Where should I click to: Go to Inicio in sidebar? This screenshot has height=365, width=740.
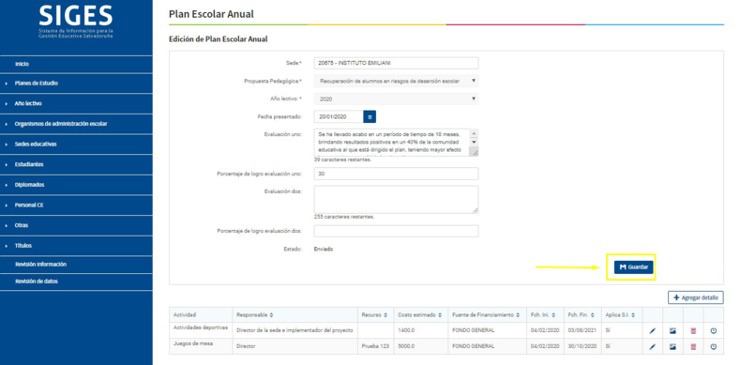coord(76,64)
